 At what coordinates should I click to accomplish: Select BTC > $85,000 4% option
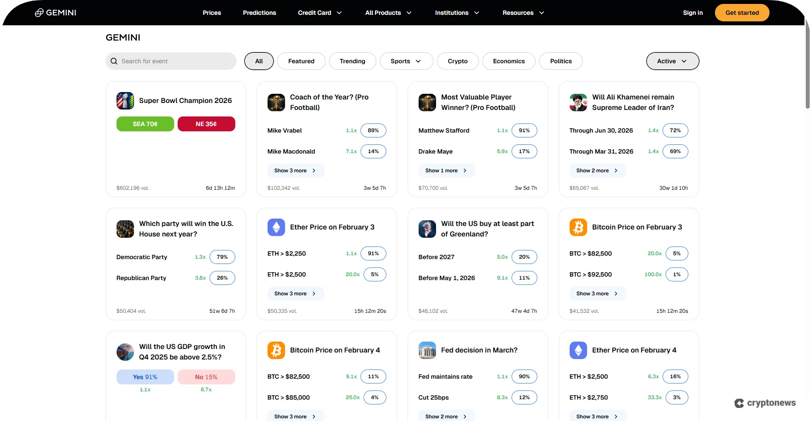[x=375, y=397]
